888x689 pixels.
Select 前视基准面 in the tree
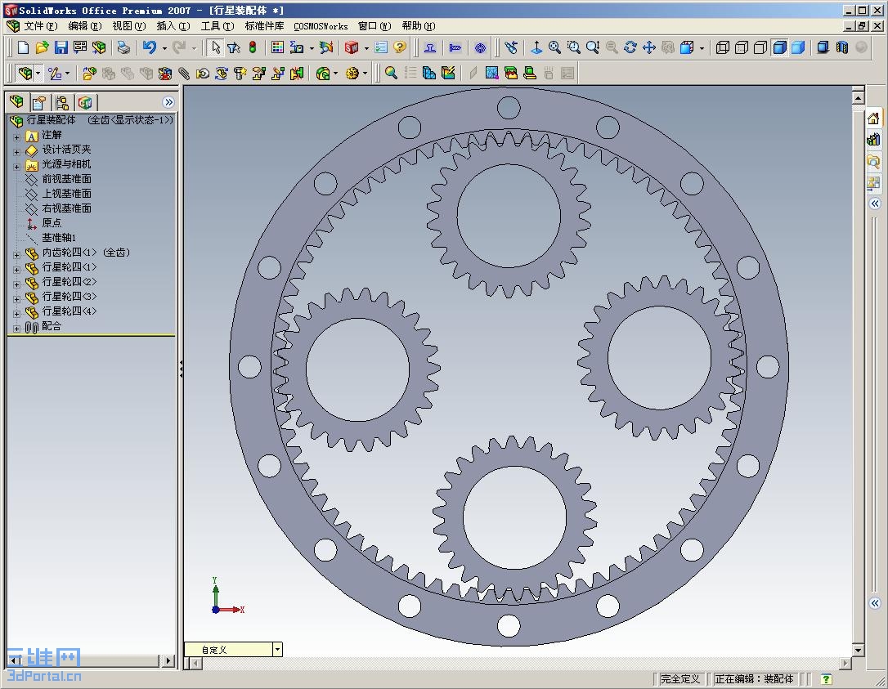point(66,179)
